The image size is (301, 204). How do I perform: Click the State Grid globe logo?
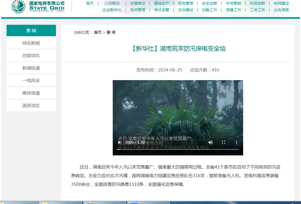pyautogui.click(x=18, y=7)
